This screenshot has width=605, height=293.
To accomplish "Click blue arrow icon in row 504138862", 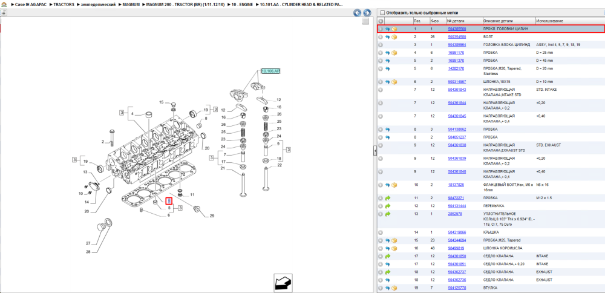I will coord(387,130).
